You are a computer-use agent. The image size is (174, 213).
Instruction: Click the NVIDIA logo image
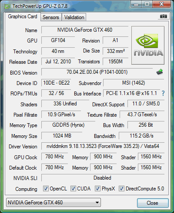pos(148,45)
